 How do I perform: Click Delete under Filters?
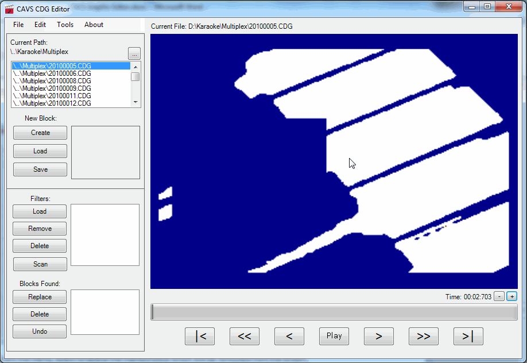[x=40, y=246]
